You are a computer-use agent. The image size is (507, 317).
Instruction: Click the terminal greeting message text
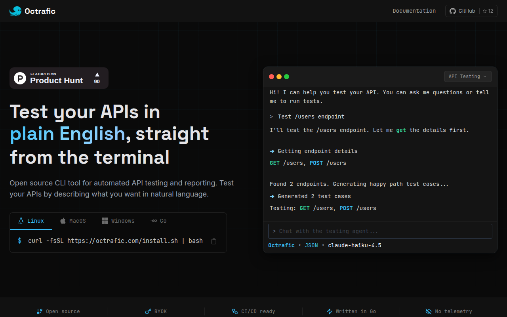[x=379, y=97]
